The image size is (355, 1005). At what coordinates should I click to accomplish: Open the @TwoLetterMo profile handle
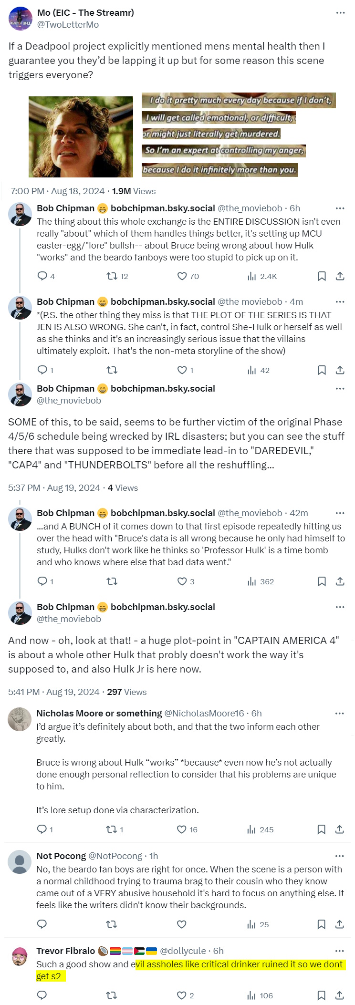[68, 25]
